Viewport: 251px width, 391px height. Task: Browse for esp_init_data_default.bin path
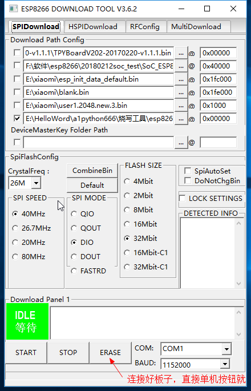click(x=181, y=79)
